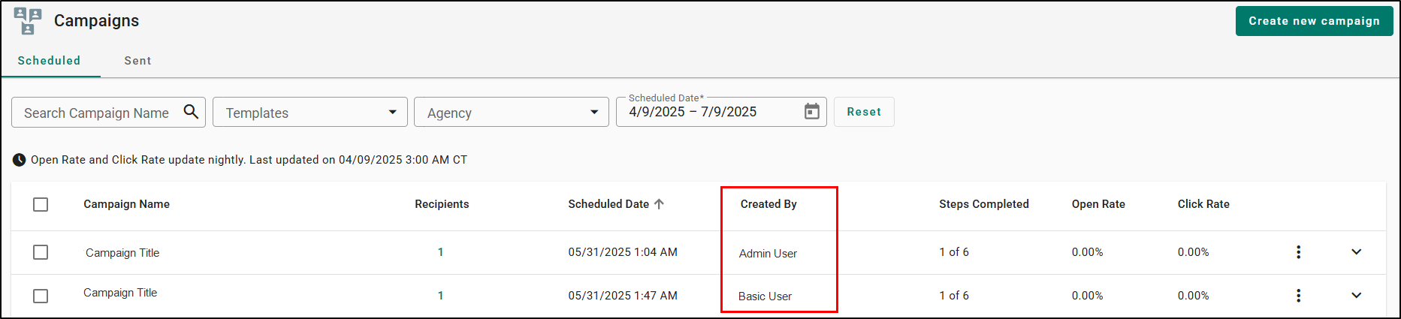Click Campaign Title in Admin User row

(122, 253)
